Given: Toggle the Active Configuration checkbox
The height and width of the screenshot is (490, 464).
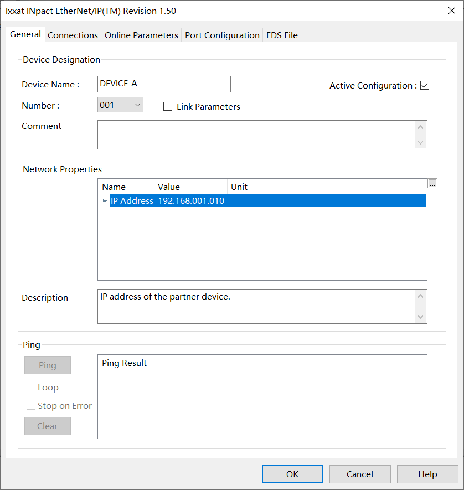Looking at the screenshot, I should (425, 85).
